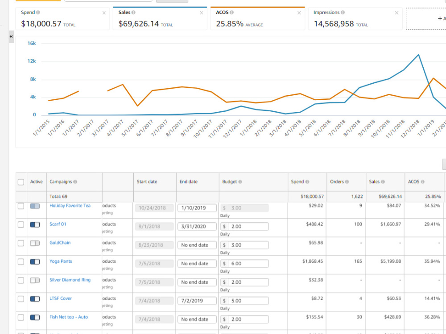The image size is (446, 334).
Task: Remove the Impressions metric card
Action: pyautogui.click(x=396, y=13)
